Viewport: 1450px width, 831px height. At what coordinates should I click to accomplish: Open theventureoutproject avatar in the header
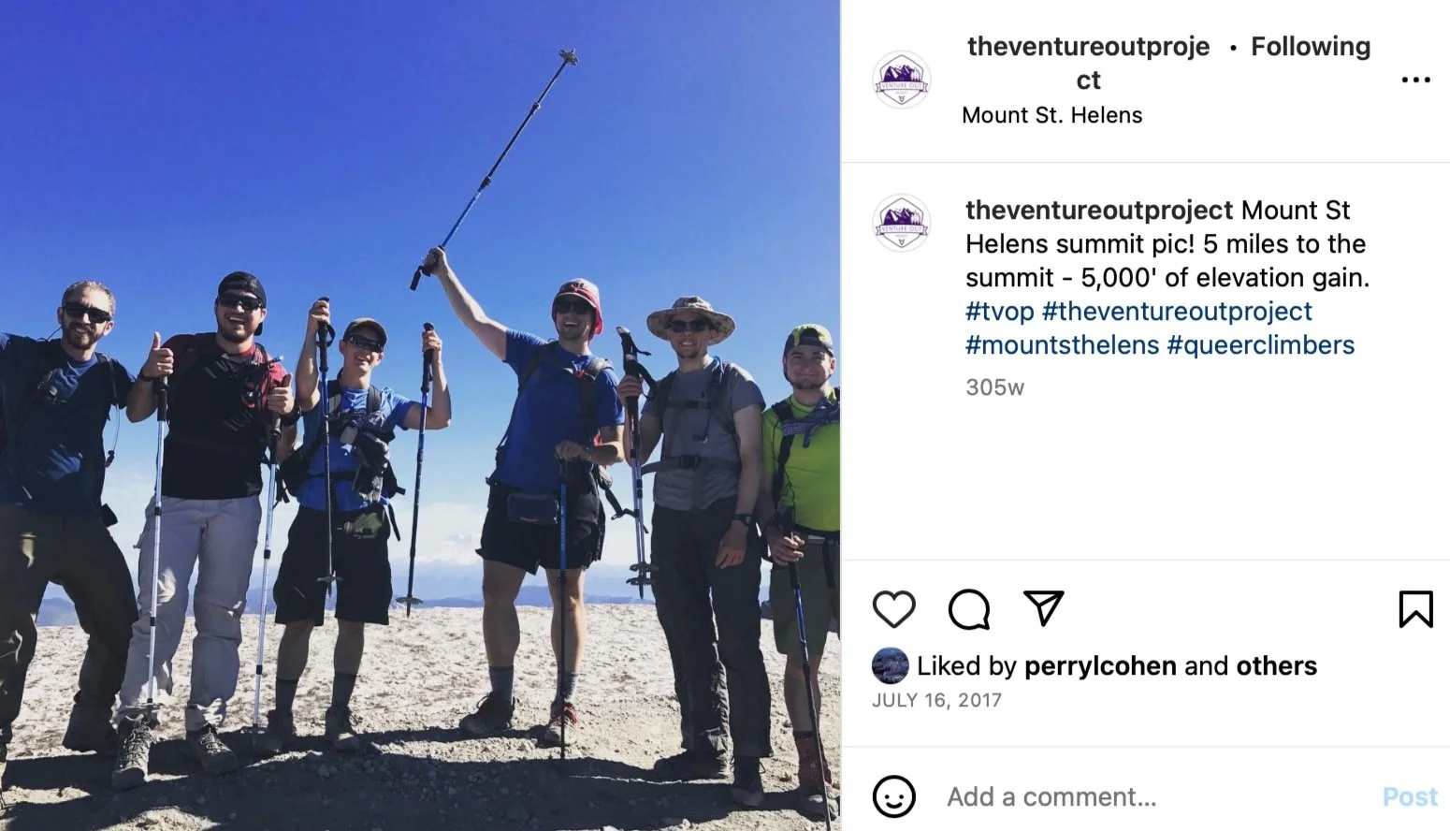point(901,80)
